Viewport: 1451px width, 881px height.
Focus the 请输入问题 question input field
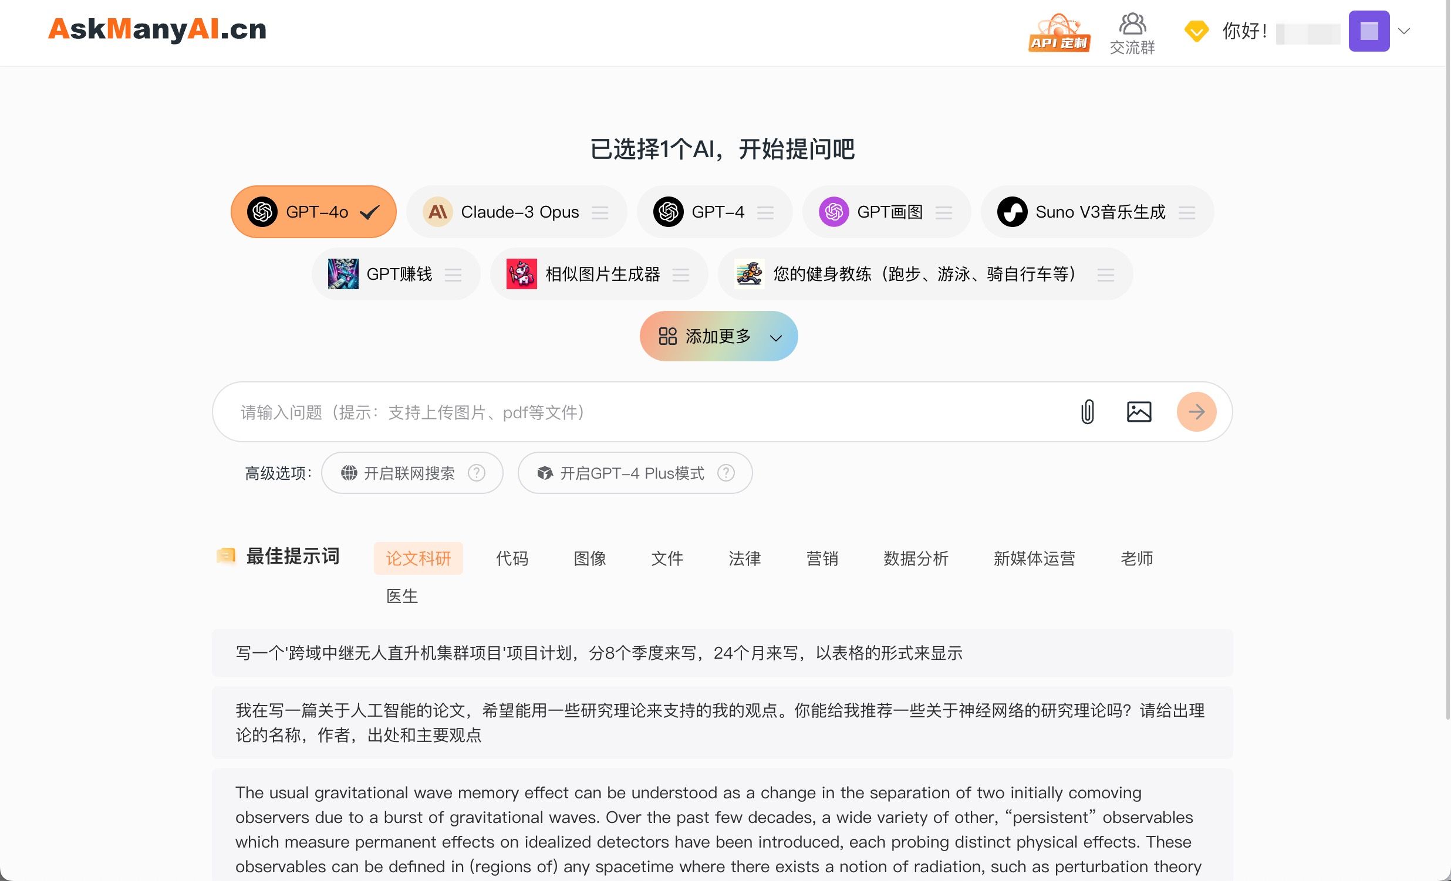648,412
